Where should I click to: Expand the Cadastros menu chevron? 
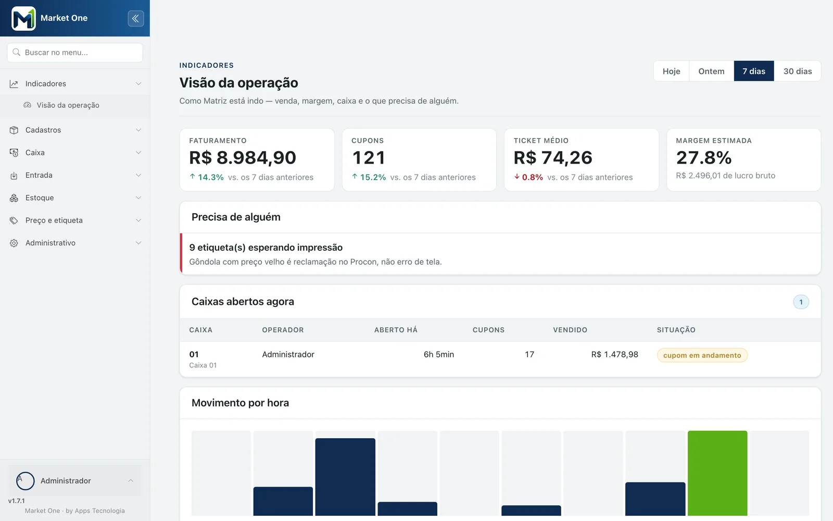138,130
